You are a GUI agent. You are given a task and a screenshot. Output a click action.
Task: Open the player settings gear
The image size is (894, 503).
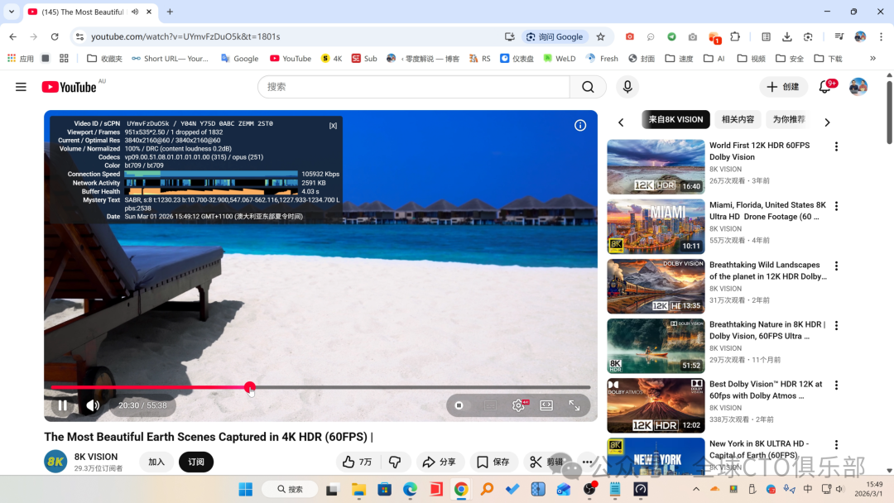[x=518, y=405]
